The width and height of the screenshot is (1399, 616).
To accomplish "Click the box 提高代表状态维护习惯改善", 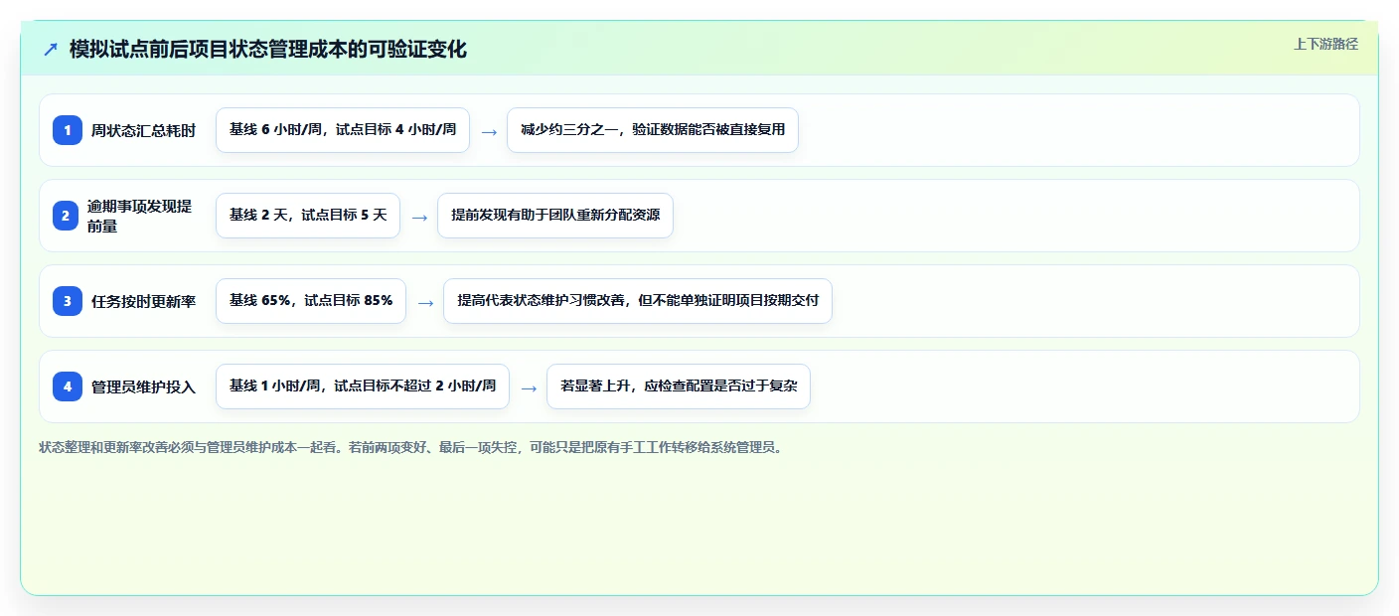I will [638, 301].
